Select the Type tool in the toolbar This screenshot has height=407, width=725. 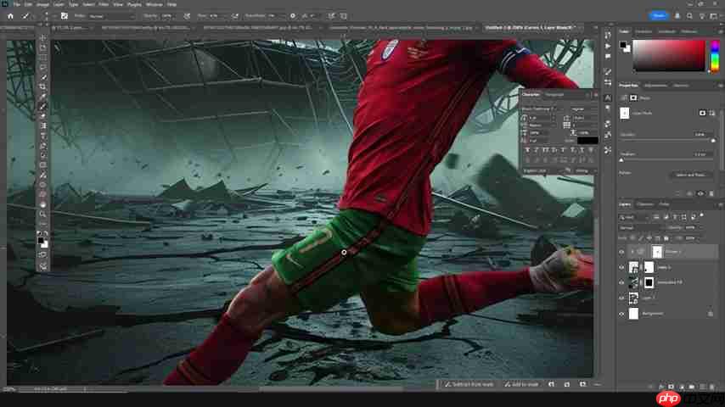[42, 136]
